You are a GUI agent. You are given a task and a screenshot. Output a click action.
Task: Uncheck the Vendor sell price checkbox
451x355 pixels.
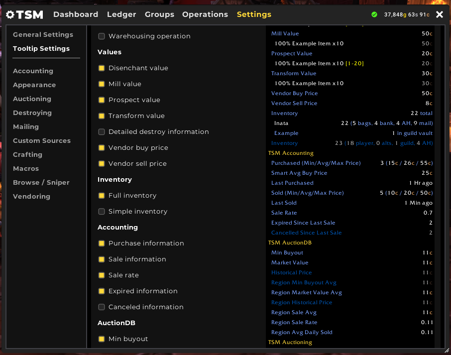tap(101, 163)
